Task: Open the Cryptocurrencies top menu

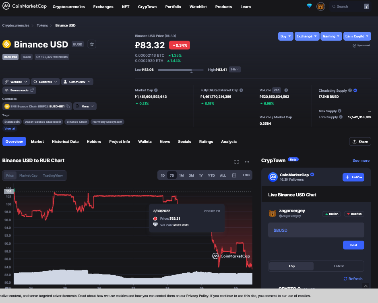Action: coord(69,7)
